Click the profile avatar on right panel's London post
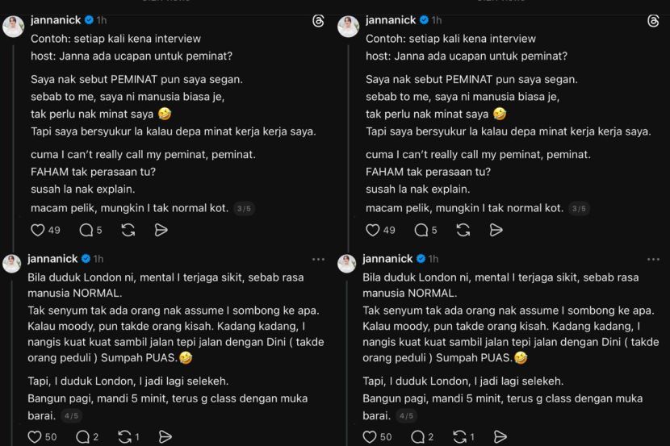Viewport: 670px width, 446px height. pyautogui.click(x=347, y=264)
